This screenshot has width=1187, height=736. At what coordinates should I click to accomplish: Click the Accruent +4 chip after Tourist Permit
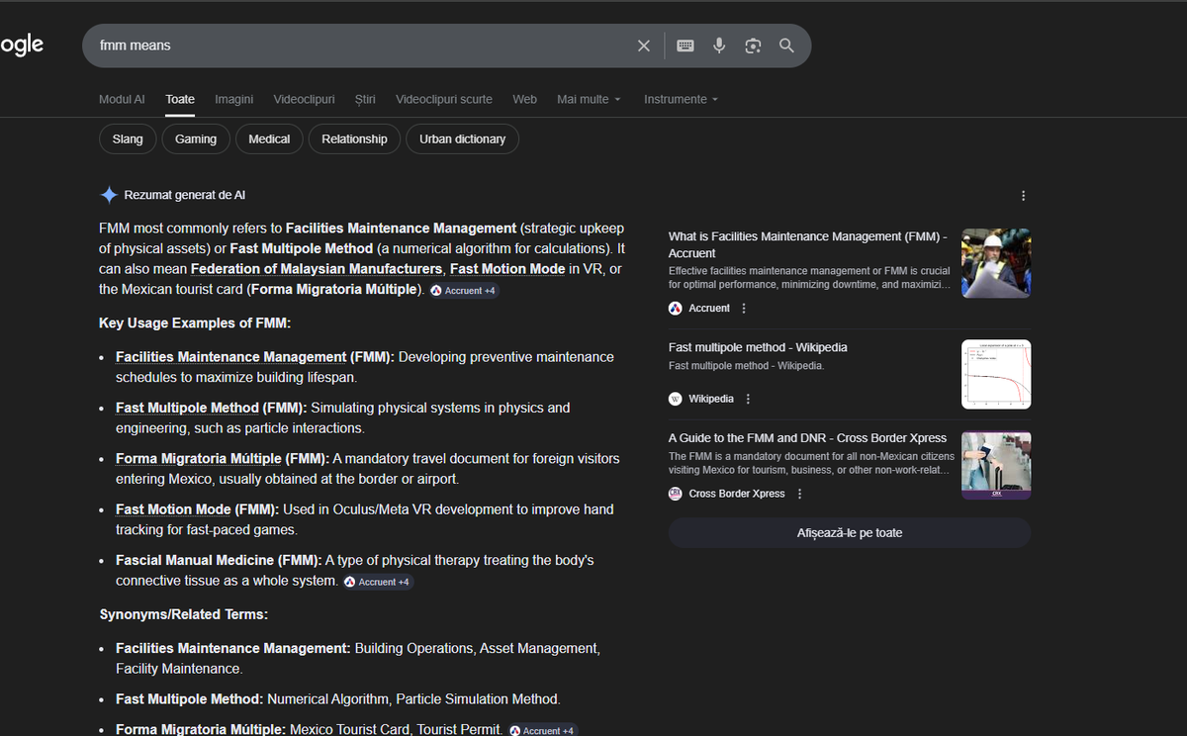point(542,730)
